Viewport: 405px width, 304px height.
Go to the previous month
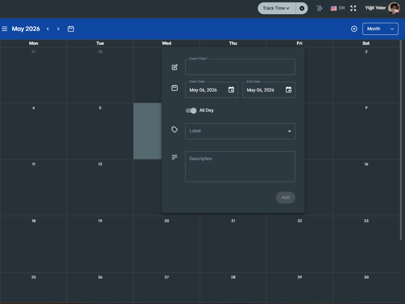48,29
